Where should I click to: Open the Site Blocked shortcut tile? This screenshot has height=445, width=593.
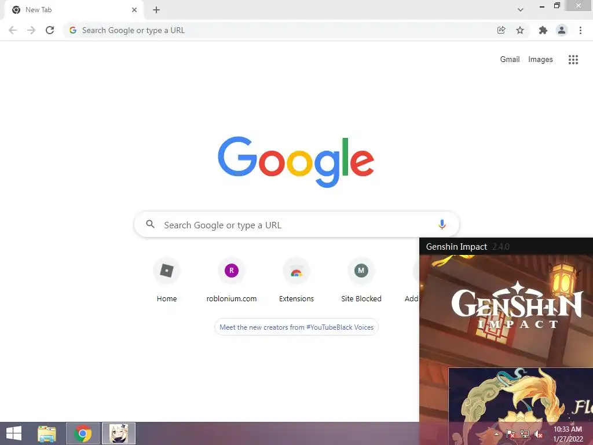point(361,280)
